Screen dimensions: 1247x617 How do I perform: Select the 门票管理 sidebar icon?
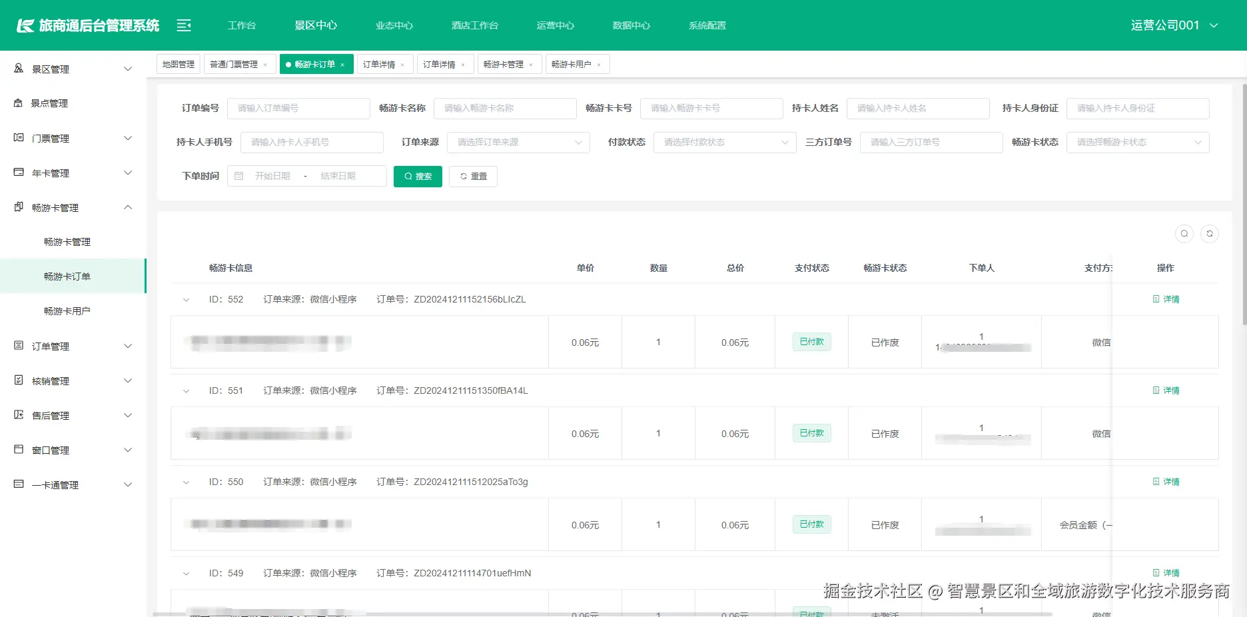[18, 138]
